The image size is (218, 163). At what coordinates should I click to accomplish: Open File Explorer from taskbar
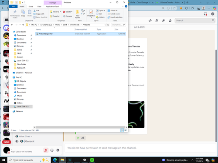tap(62, 160)
